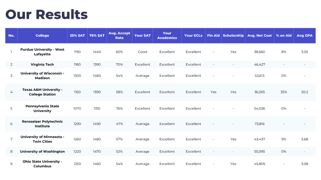
Task: Select the 76% acceptance rate cell
Action: tap(119, 108)
